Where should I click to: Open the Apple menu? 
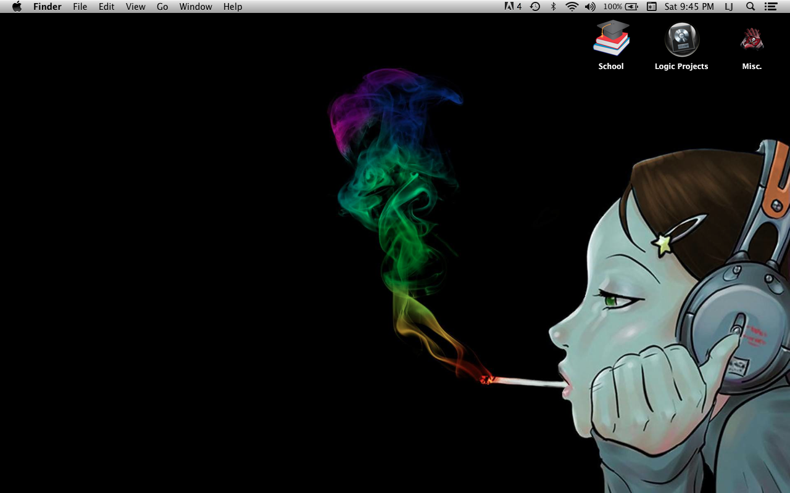(x=17, y=7)
